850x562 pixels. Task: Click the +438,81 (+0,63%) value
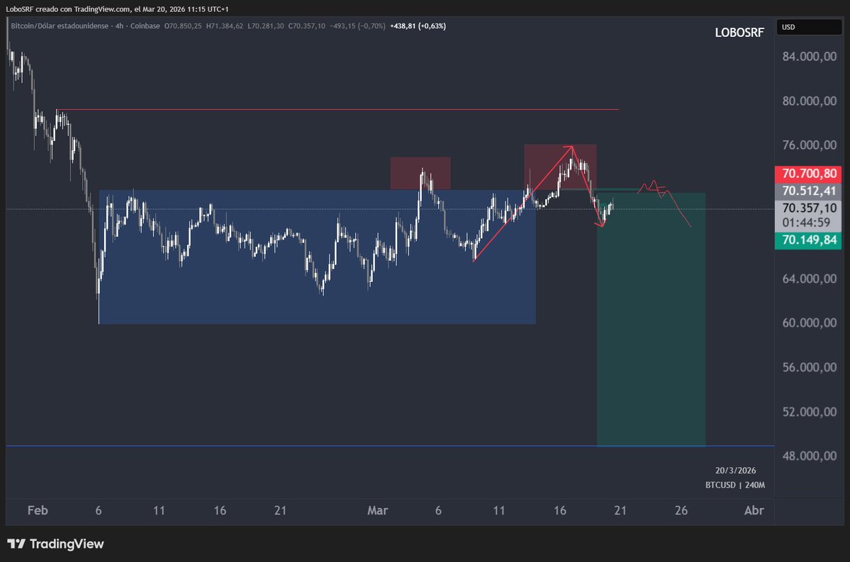click(418, 26)
